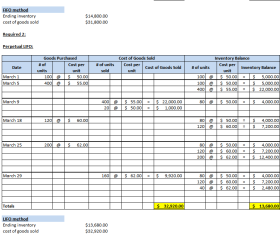280x234 pixels.
Task: Select the Date column header
Action: point(17,67)
